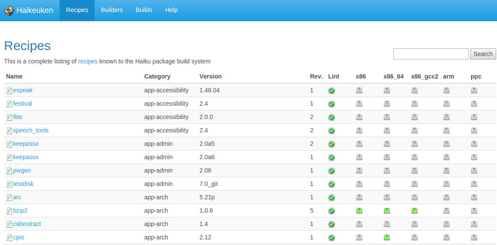Viewport: 497px width, 245px height.
Task: Follow the 'recipes' link in description
Action: point(88,61)
